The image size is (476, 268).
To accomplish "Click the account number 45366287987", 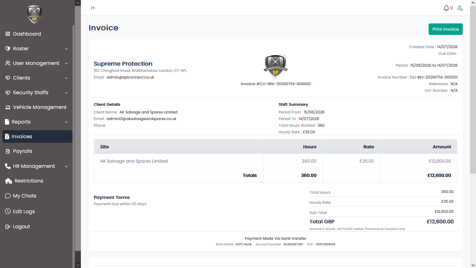I will pyautogui.click(x=293, y=244).
